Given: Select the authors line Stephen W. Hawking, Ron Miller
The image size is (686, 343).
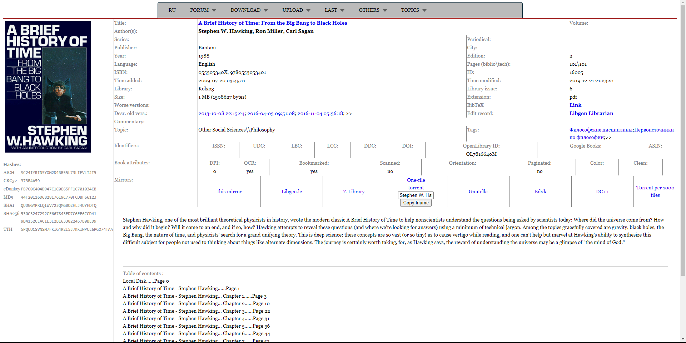Looking at the screenshot, I should coord(256,31).
